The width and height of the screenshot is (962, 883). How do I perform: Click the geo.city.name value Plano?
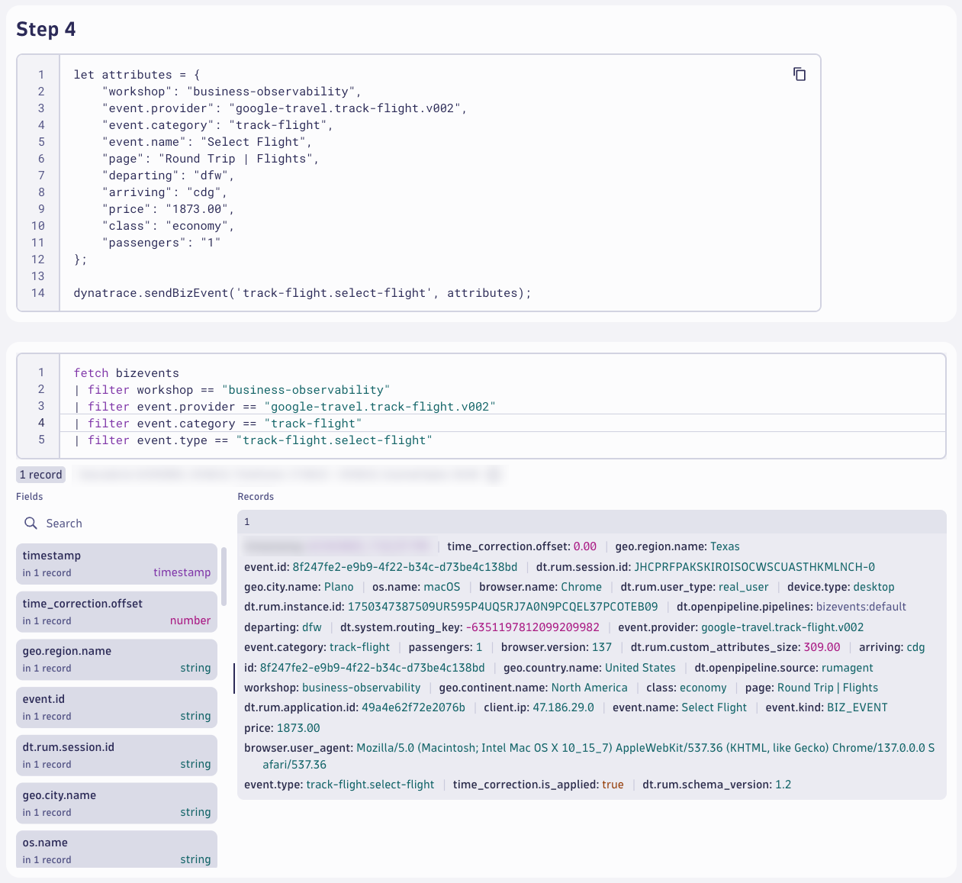339,587
